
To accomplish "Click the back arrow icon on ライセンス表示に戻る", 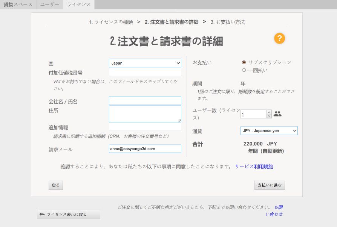I will (42, 214).
